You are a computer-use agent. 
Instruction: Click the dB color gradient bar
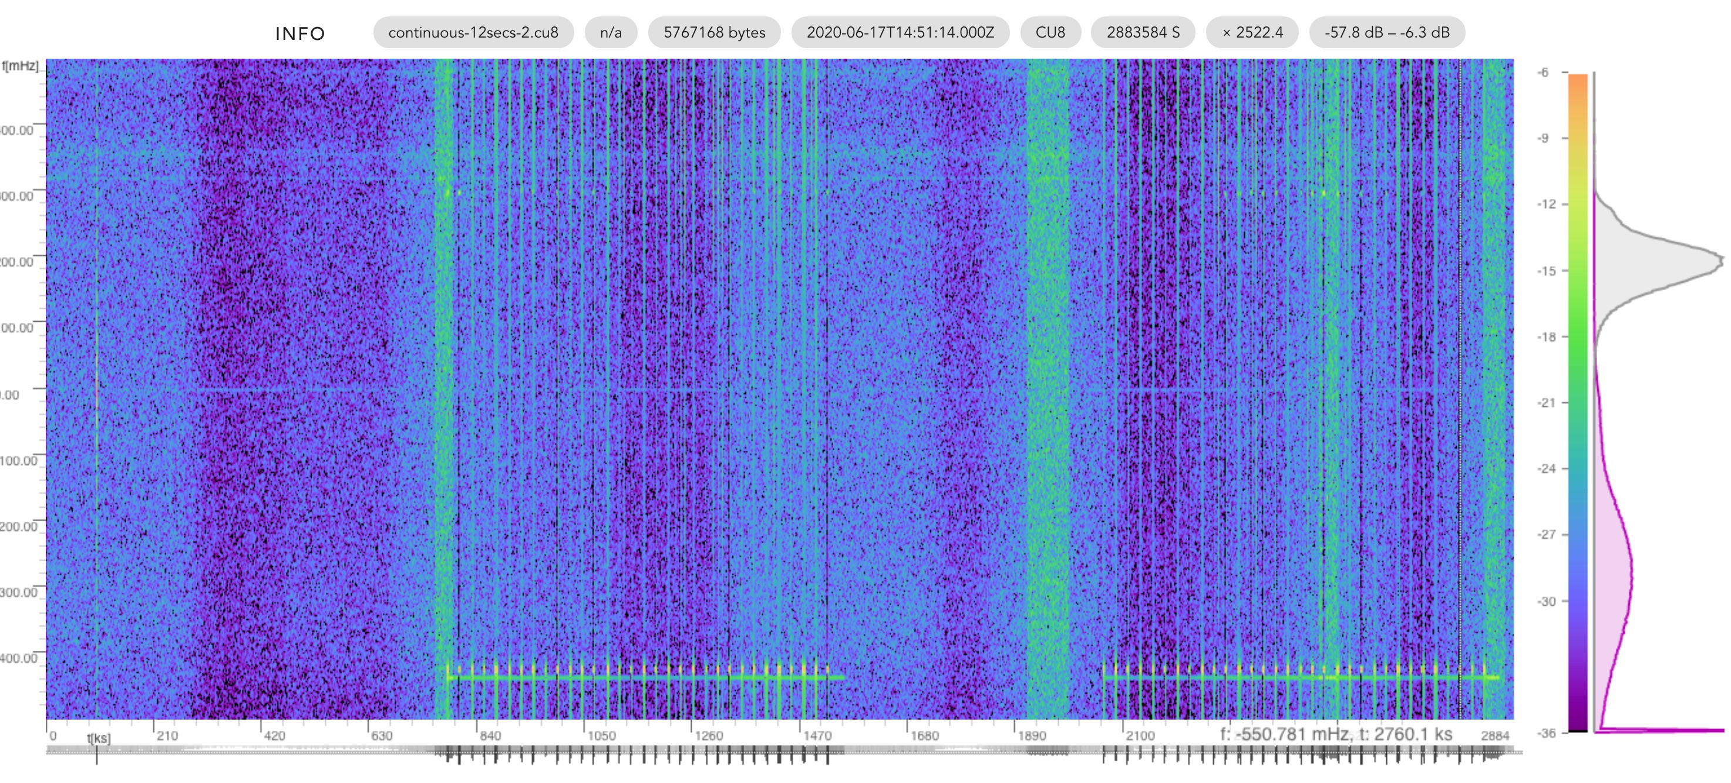pos(1578,402)
